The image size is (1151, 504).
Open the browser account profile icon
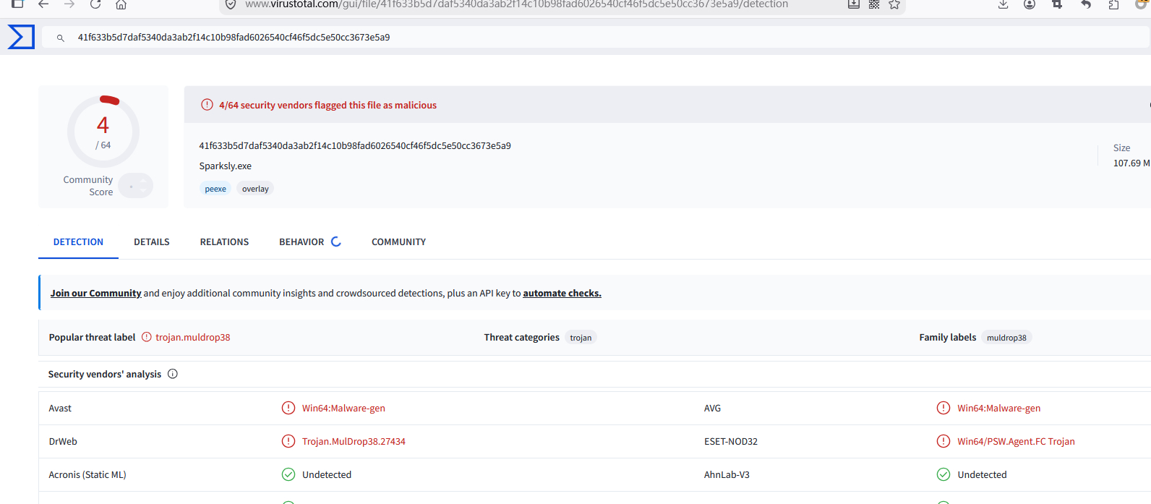[1030, 4]
